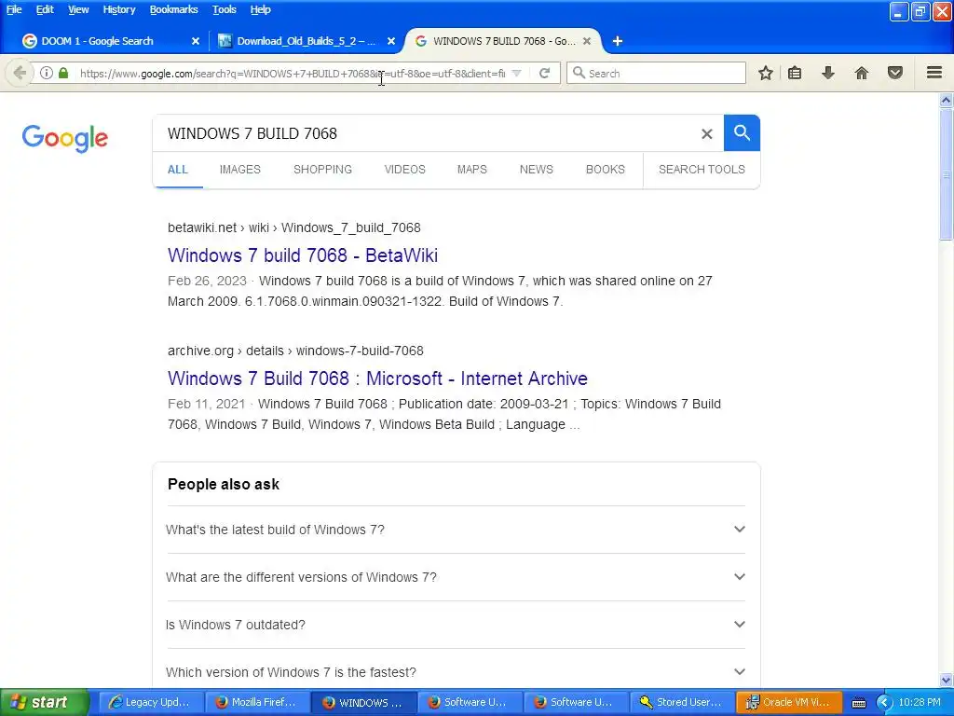Open 'Windows 7 Build 7068 : Microsoft - Internet Archive'

[x=377, y=379]
